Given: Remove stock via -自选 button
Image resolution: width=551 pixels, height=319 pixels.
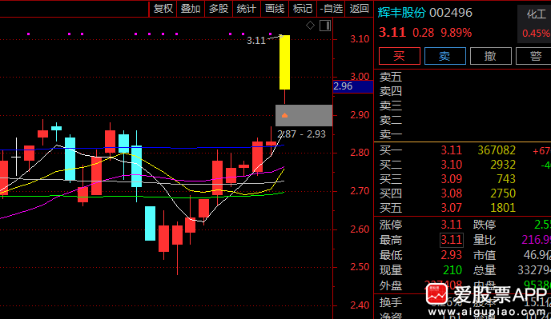Looking at the screenshot, I should click(x=331, y=9).
